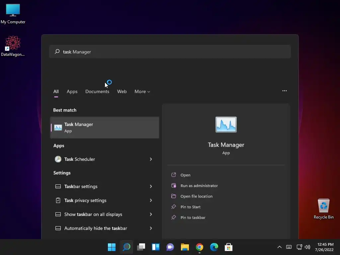Open the Chat taskbar icon
This screenshot has height=255, width=340.
tap(170, 247)
